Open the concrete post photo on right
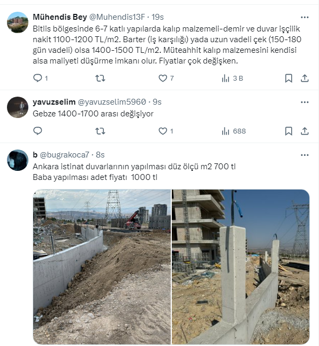Image resolution: width=319 pixels, height=346 pixels. (x=241, y=267)
